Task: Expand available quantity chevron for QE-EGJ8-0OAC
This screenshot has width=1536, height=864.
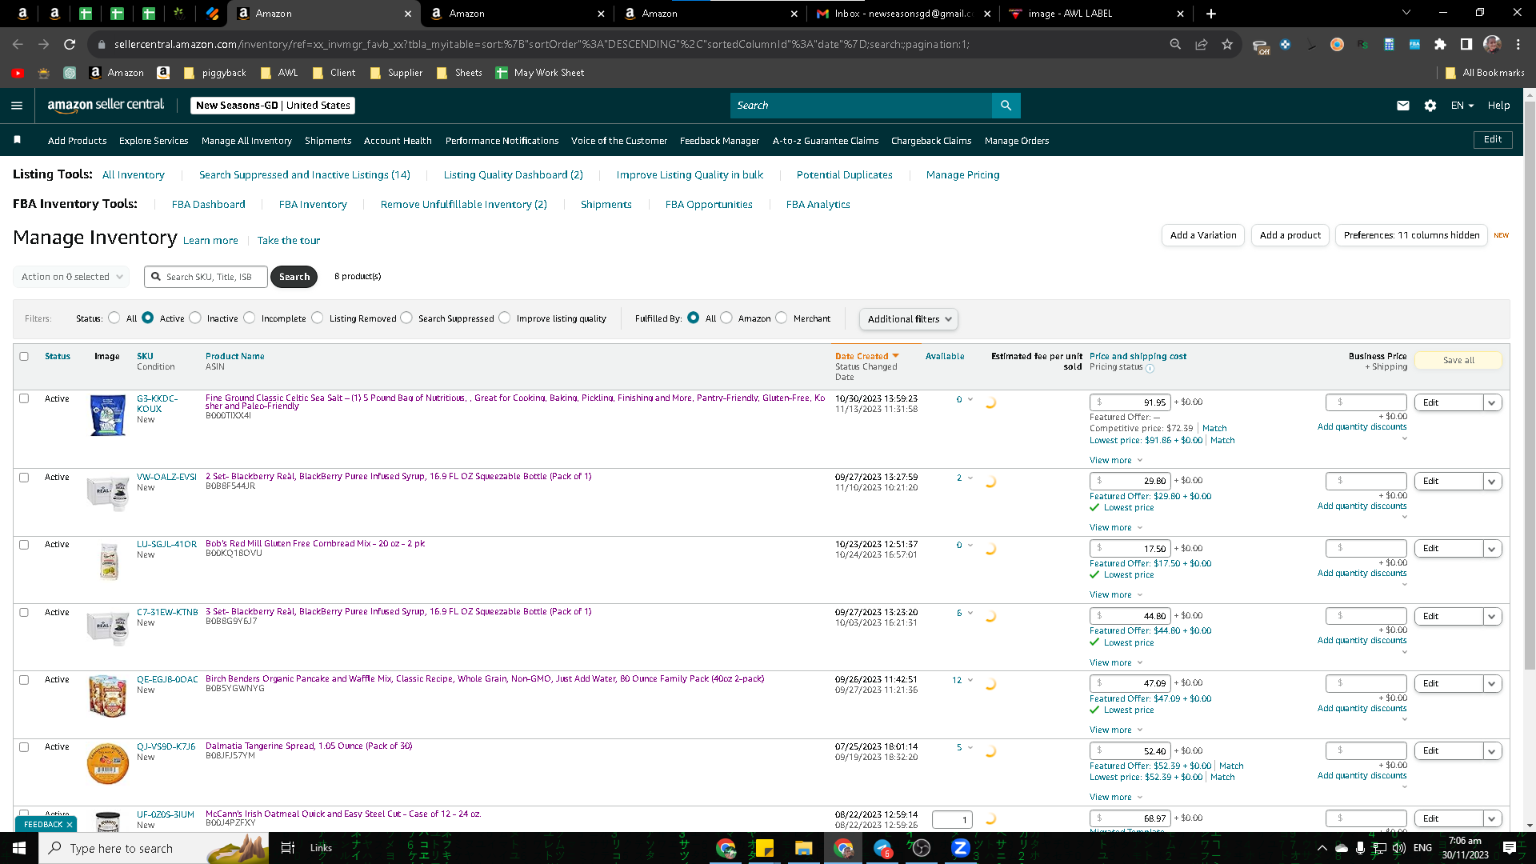Action: tap(970, 681)
